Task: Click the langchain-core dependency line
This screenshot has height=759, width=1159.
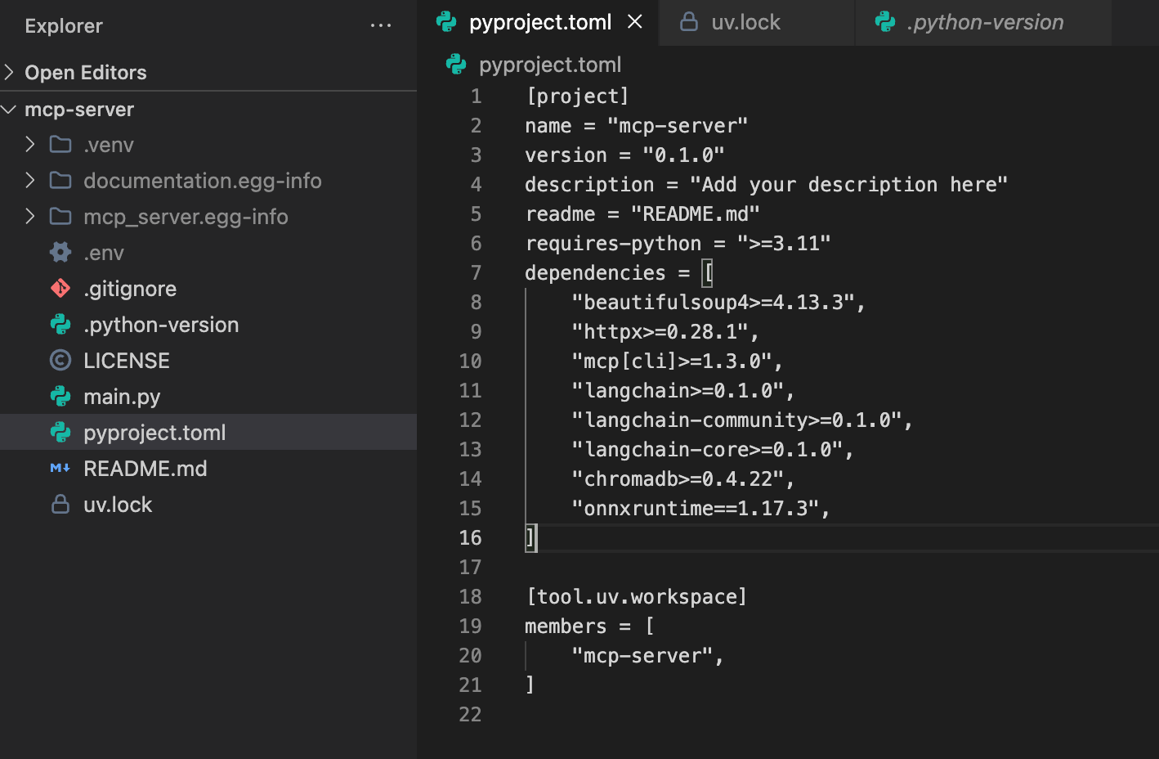Action: pyautogui.click(x=712, y=449)
